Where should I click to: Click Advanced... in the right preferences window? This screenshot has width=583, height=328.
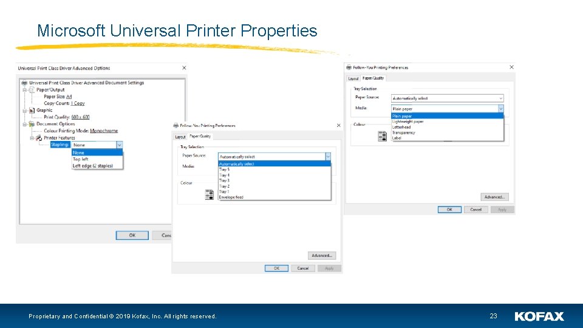click(x=494, y=197)
